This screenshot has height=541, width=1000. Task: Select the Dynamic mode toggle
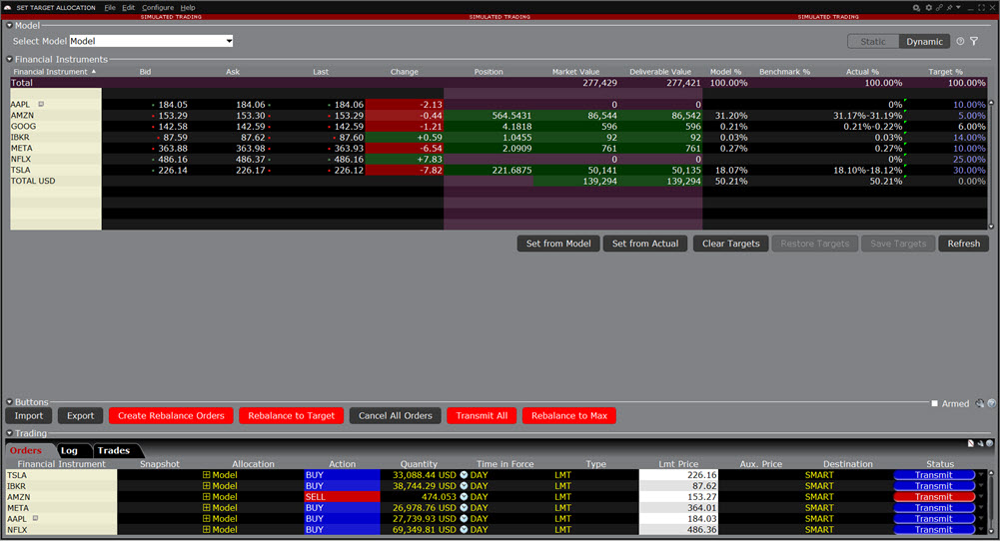pyautogui.click(x=924, y=42)
